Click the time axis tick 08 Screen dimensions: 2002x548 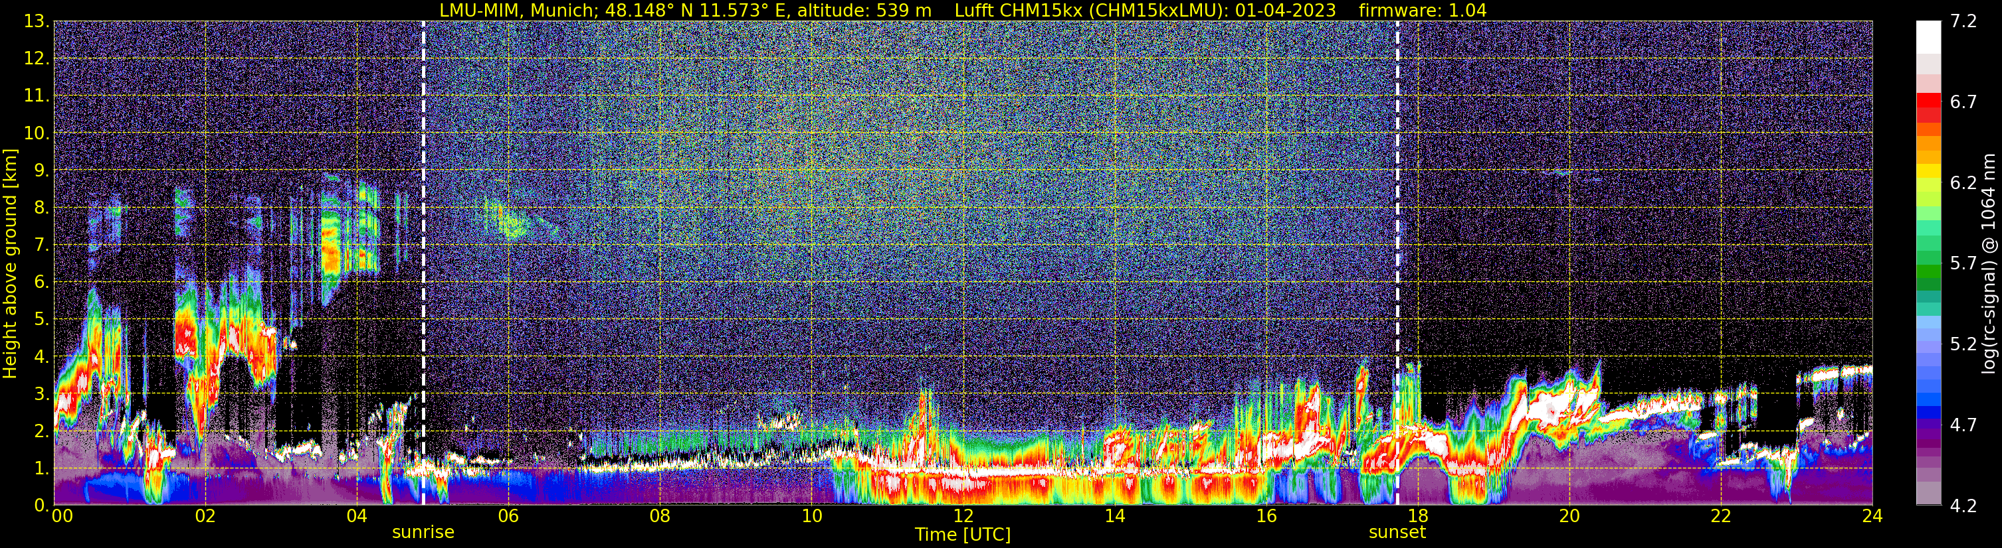[x=660, y=516]
